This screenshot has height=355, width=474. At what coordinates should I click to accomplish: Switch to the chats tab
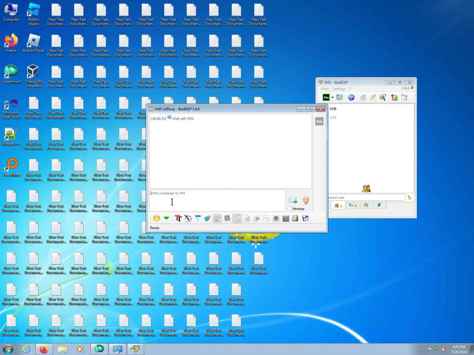click(353, 205)
